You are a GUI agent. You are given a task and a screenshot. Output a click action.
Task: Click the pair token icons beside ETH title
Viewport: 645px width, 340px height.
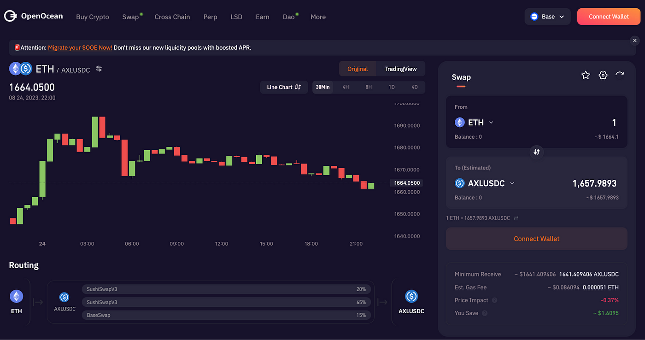pos(21,69)
